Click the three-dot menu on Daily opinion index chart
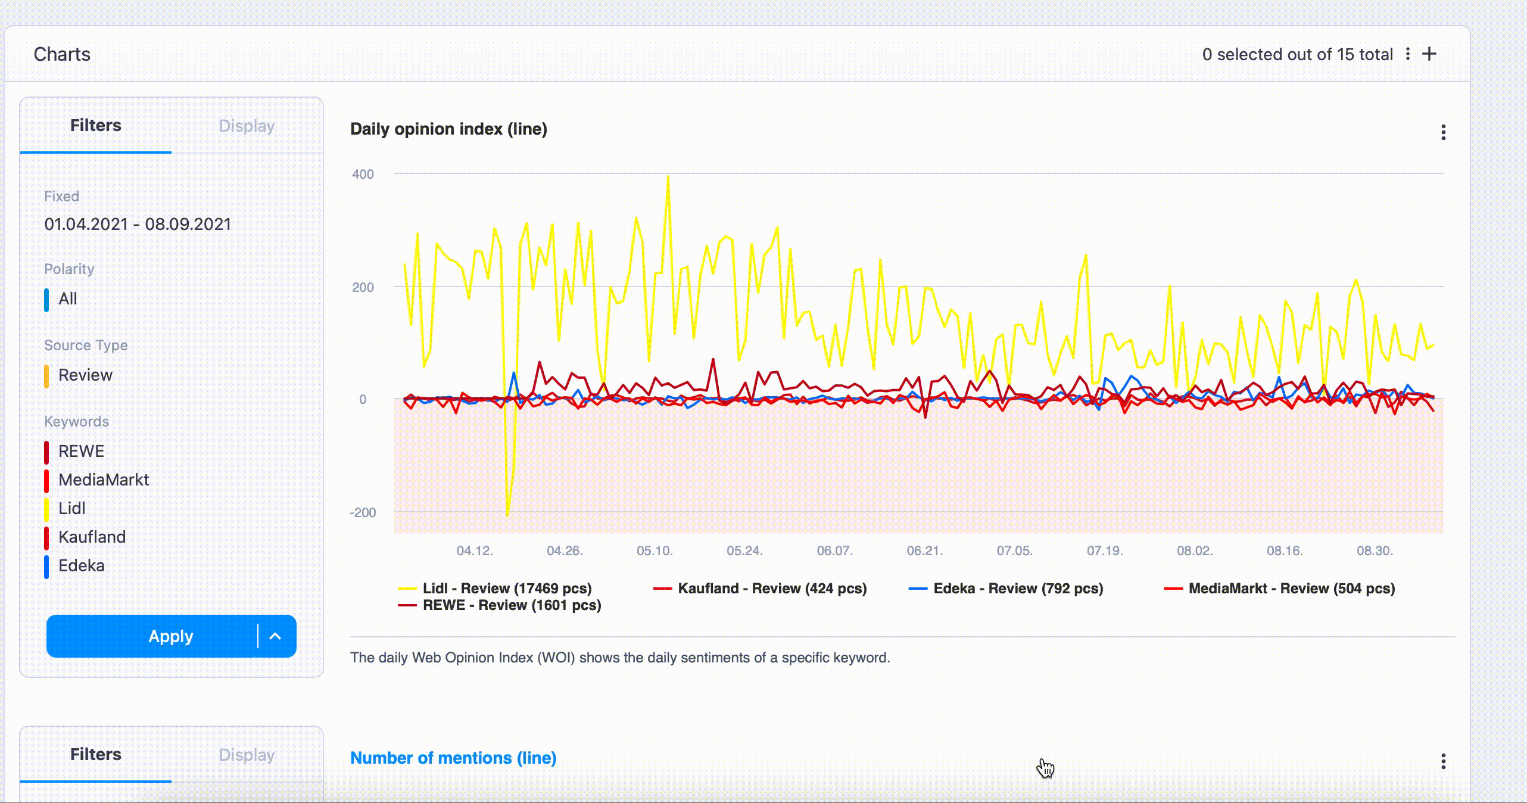This screenshot has height=803, width=1527. pos(1443,132)
